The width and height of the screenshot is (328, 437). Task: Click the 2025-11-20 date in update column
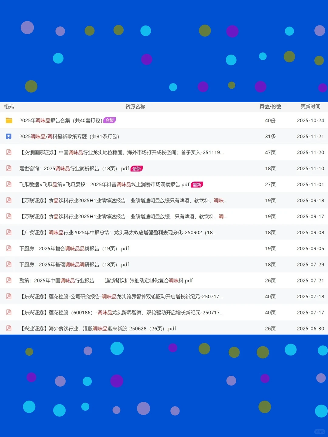[x=310, y=152]
